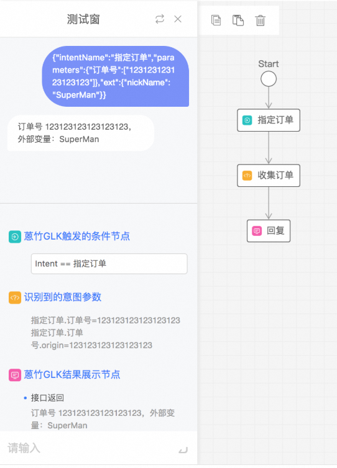Viewport: 337px width, 468px height.
Task: Click the refresh icon in test window header
Action: [160, 19]
